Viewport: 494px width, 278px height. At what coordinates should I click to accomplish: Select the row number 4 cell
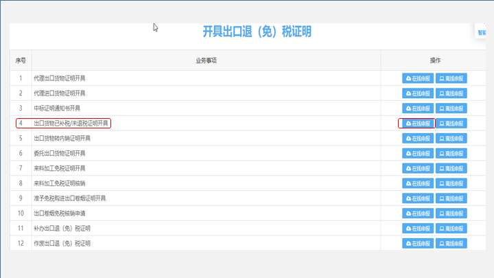click(21, 124)
